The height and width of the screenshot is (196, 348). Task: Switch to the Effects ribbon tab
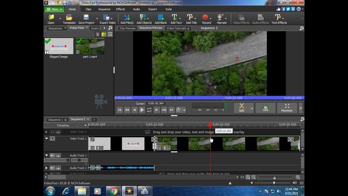pyautogui.click(x=120, y=9)
